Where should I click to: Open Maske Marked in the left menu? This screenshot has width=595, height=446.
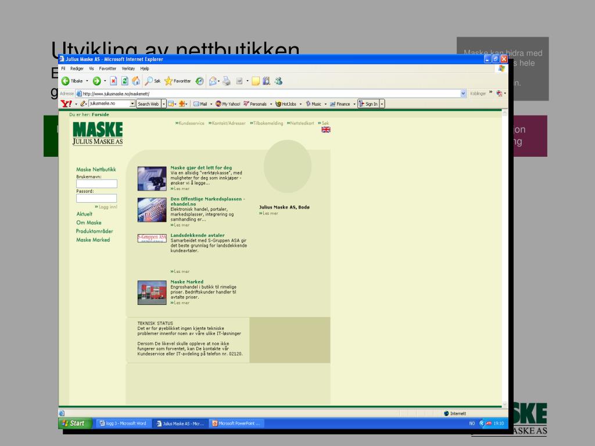point(93,240)
